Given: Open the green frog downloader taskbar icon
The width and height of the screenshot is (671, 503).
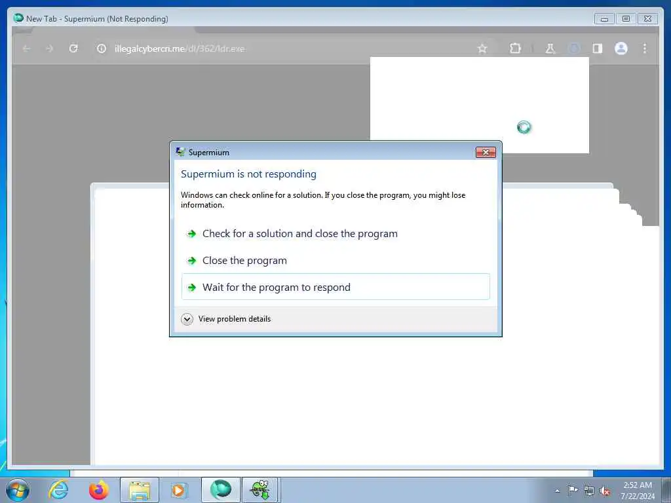Looking at the screenshot, I should click(x=261, y=490).
